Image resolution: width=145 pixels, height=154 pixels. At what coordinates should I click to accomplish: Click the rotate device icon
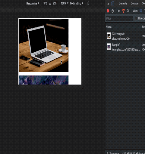tap(88, 3)
